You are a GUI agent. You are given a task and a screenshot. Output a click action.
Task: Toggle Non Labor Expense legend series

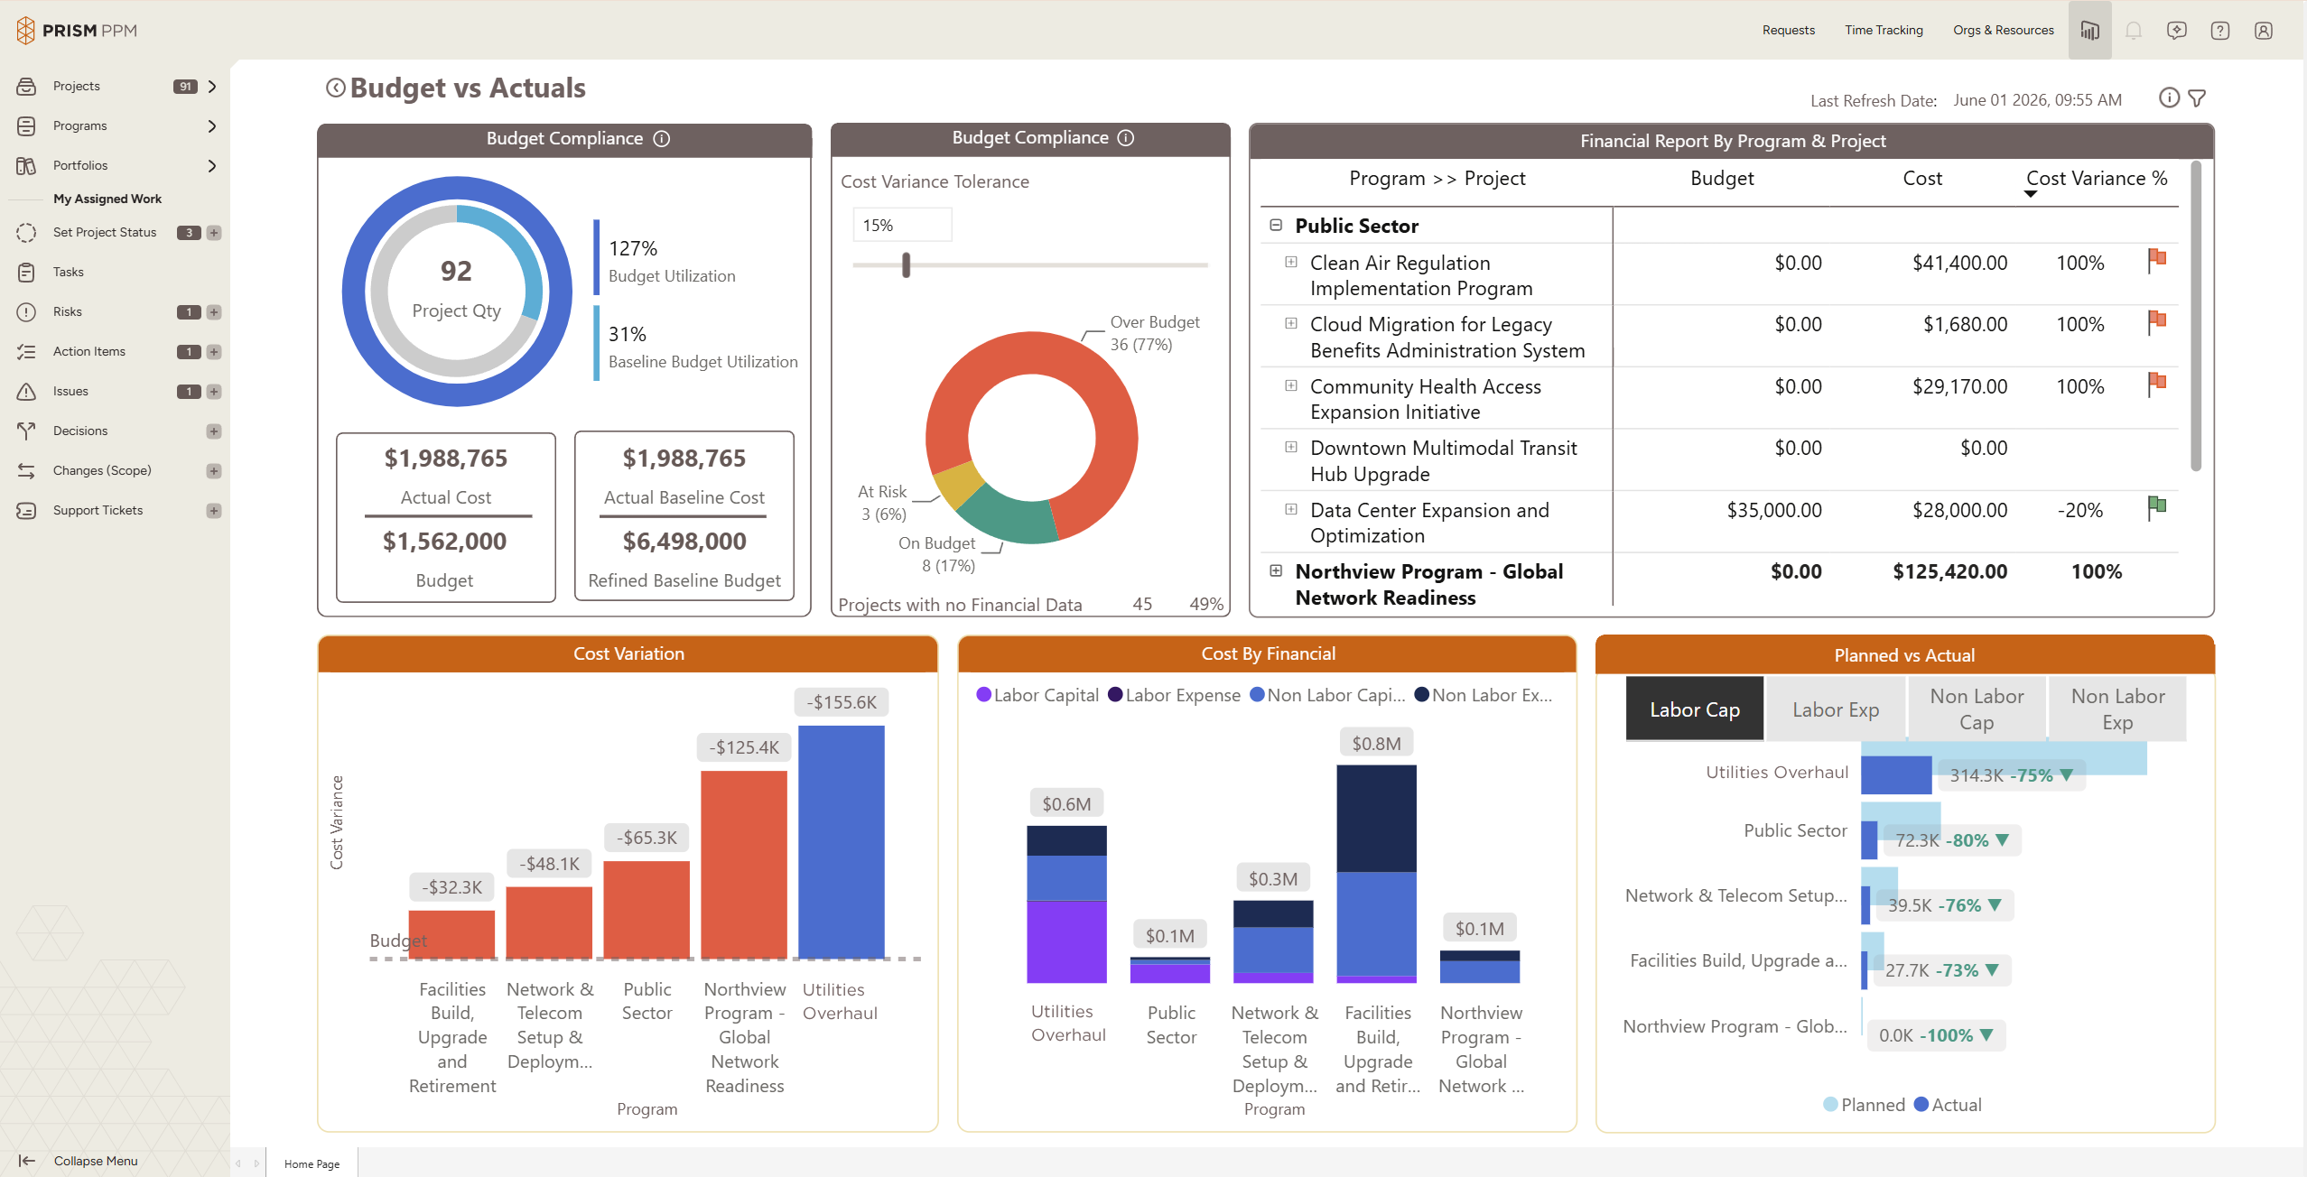point(1483,695)
